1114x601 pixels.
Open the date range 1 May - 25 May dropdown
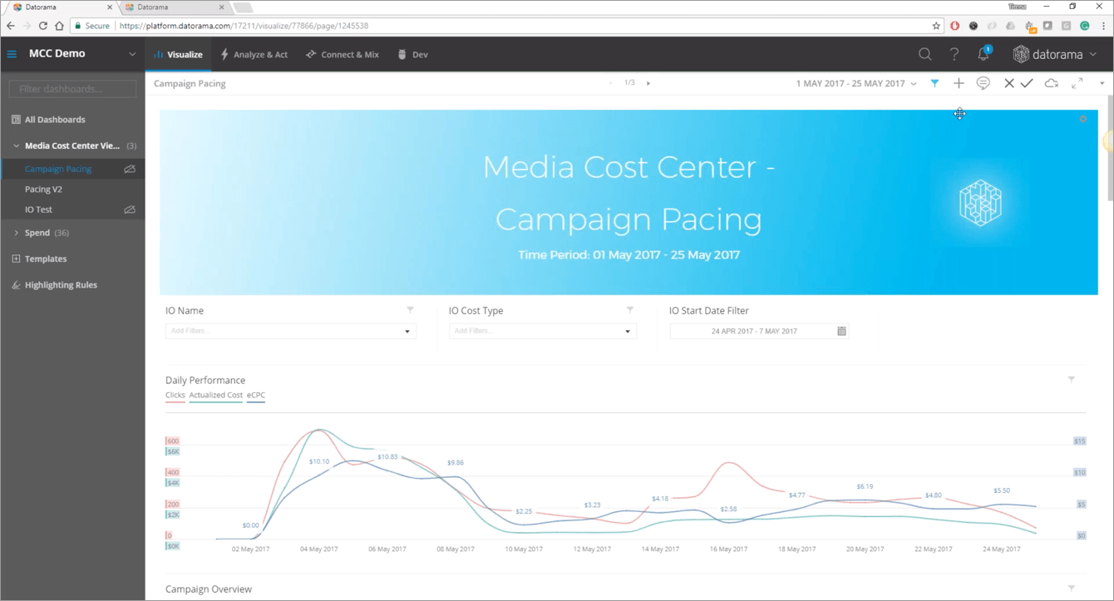pos(856,83)
